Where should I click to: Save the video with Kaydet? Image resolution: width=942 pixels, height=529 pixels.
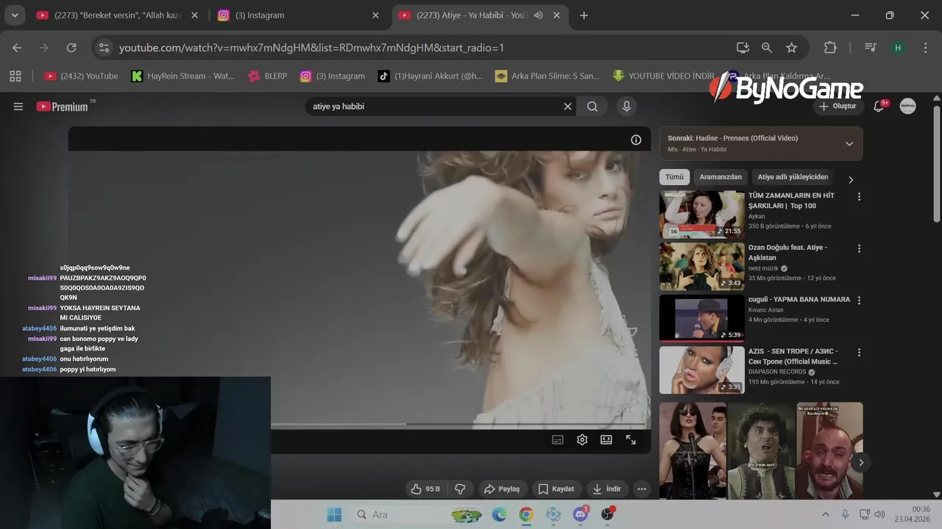(556, 489)
